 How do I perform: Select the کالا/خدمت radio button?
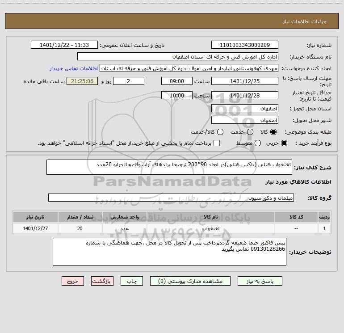(x=220, y=132)
